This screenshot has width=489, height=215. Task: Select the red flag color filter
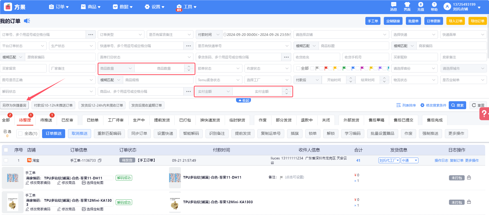point(326,68)
